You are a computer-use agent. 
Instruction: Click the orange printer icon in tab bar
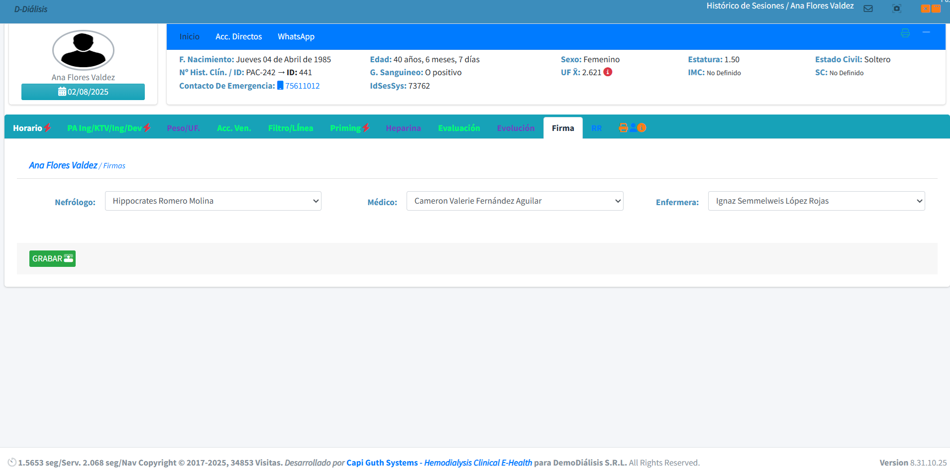click(x=623, y=128)
